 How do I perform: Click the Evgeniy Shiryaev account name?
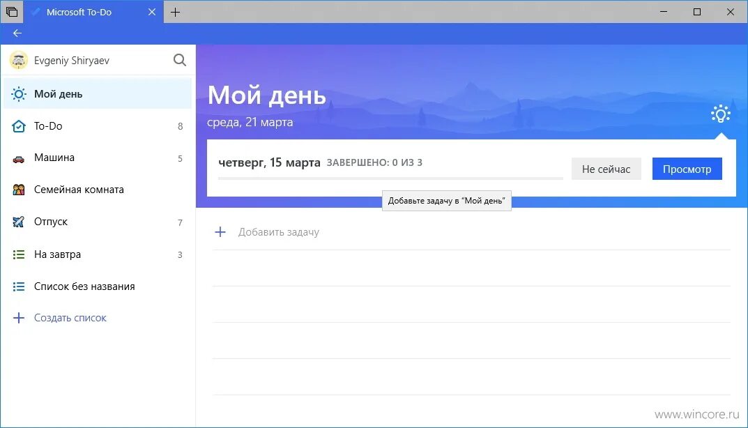[x=72, y=61]
